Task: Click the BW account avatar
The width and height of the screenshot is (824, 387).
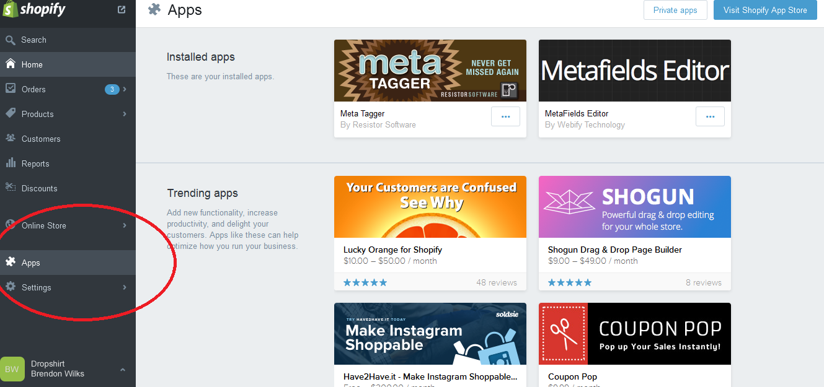Action: 12,369
